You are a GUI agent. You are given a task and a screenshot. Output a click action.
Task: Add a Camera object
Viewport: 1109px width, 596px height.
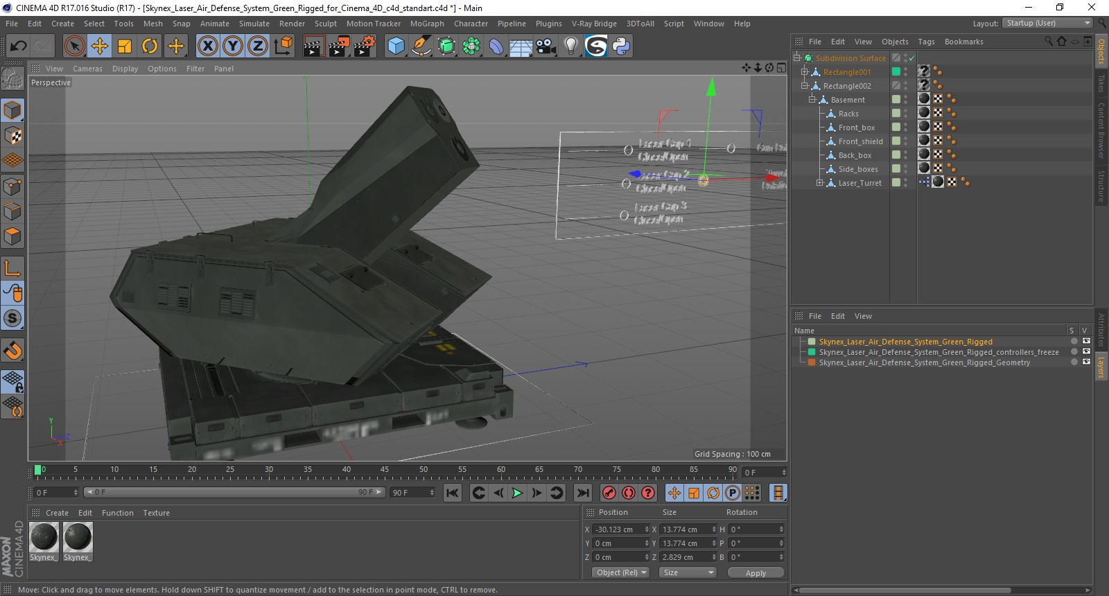coord(546,46)
